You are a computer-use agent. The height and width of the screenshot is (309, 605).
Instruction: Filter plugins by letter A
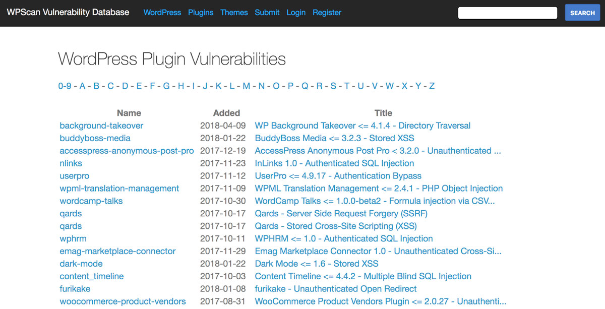[83, 86]
